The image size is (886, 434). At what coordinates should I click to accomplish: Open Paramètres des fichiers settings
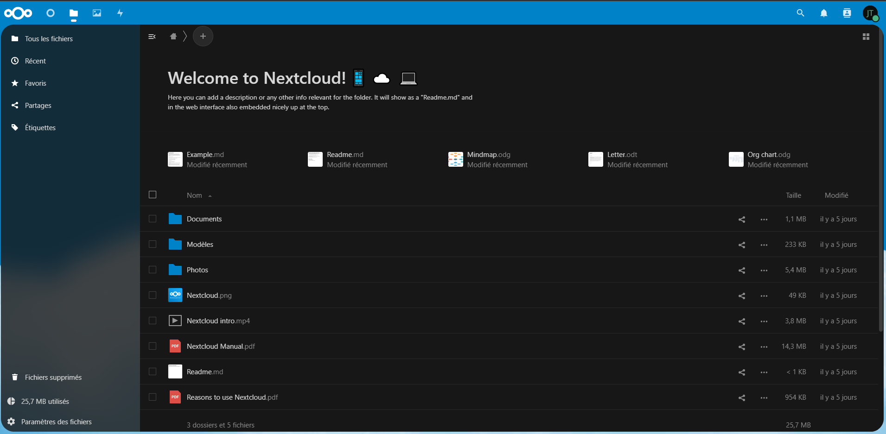point(56,422)
